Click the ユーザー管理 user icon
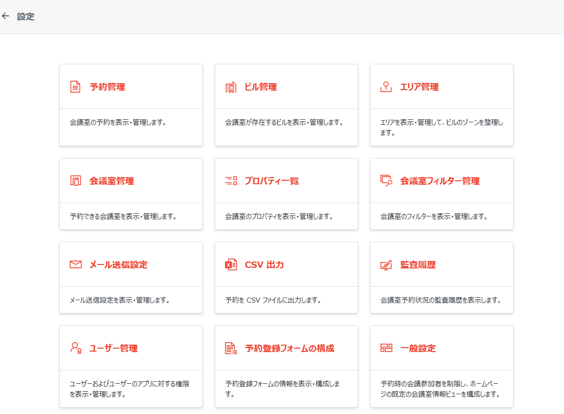 (x=76, y=348)
